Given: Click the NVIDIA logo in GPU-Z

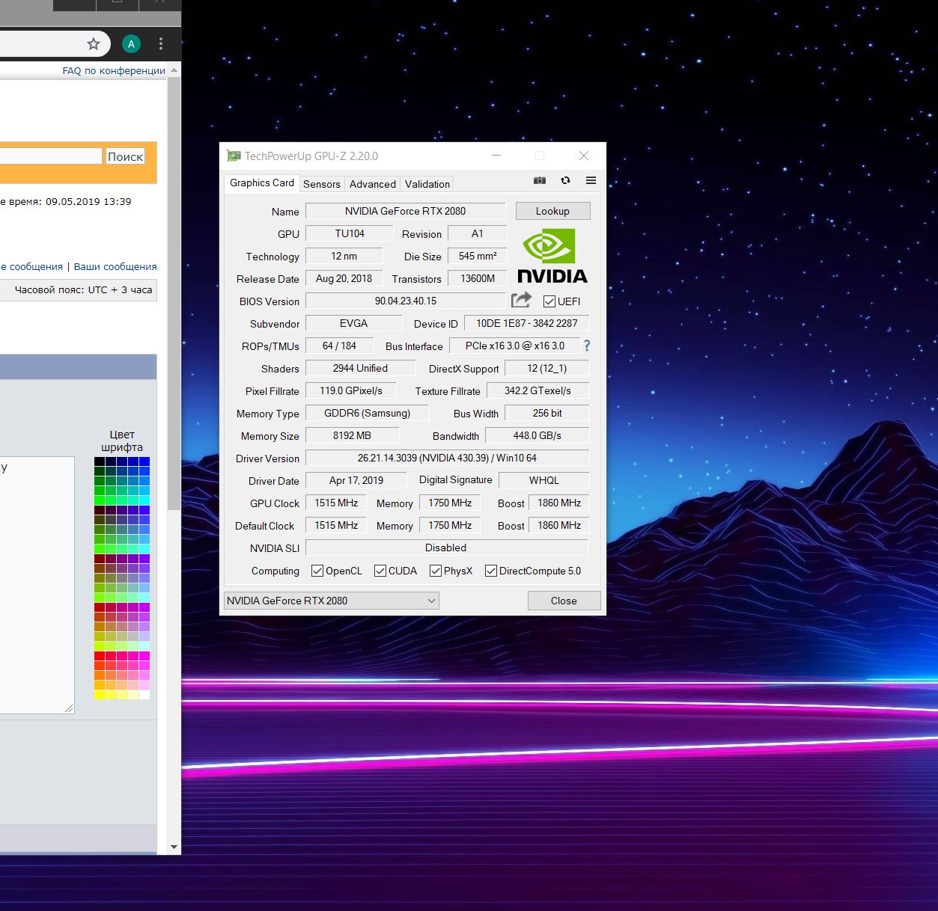Looking at the screenshot, I should (x=552, y=257).
